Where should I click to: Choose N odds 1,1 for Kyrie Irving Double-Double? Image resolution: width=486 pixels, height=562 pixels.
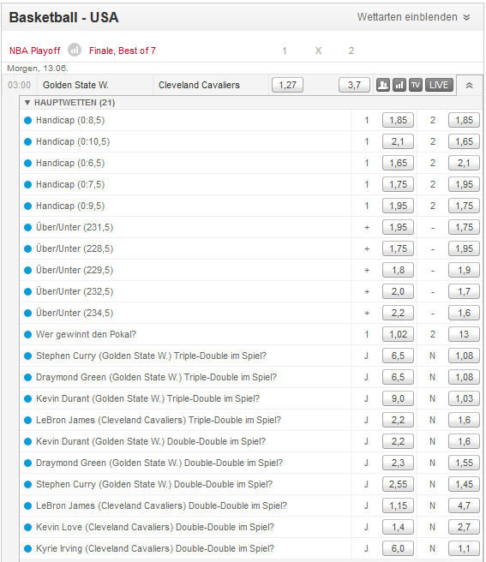[x=464, y=548]
